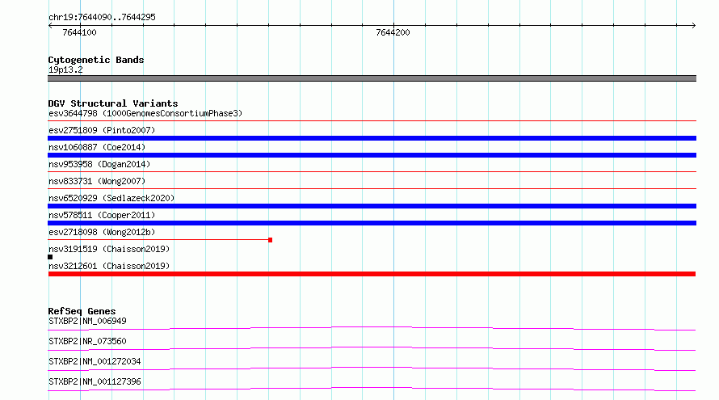
Task: Open variant nsv833731 (Wong2007)
Action: click(97, 181)
